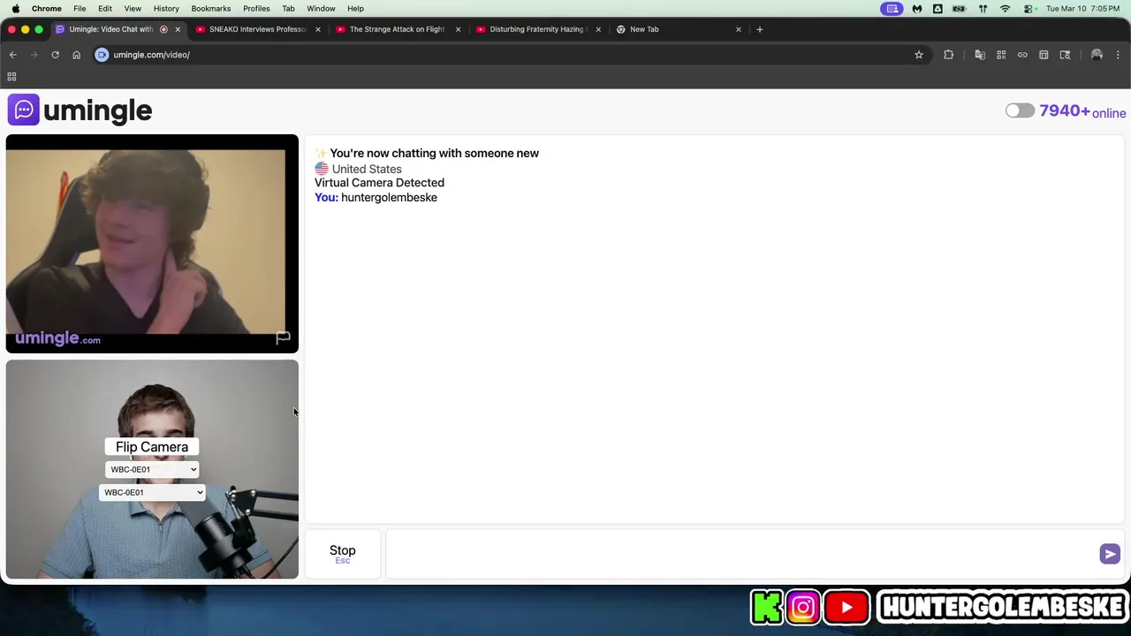1131x636 pixels.
Task: Click the United States country label
Action: click(367, 169)
